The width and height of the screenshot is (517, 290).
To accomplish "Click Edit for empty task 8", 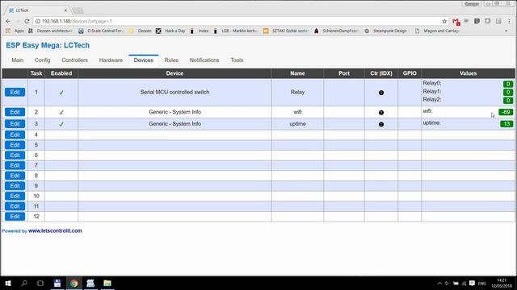I will [15, 176].
